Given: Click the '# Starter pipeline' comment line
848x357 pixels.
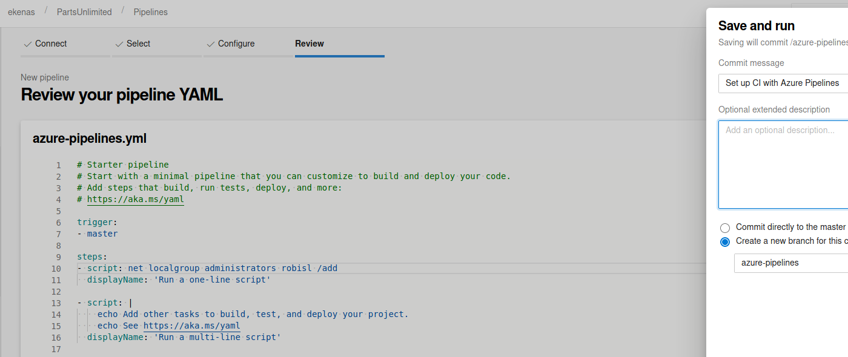Looking at the screenshot, I should pos(123,165).
